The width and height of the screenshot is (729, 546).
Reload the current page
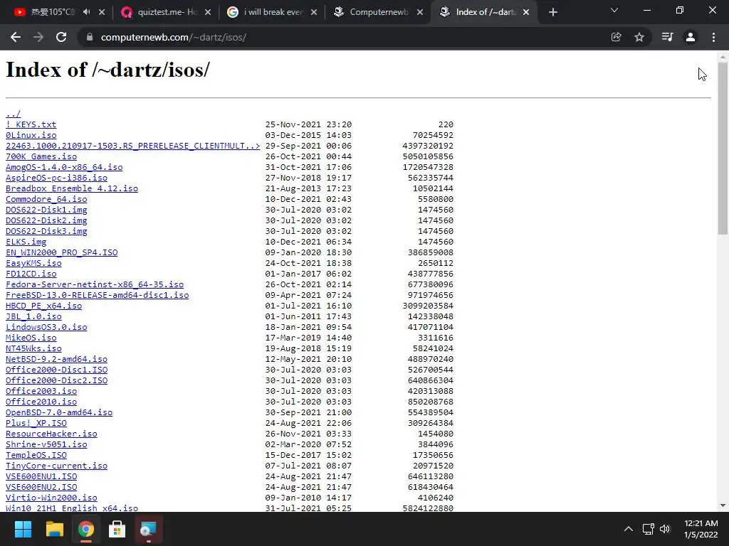coord(61,37)
